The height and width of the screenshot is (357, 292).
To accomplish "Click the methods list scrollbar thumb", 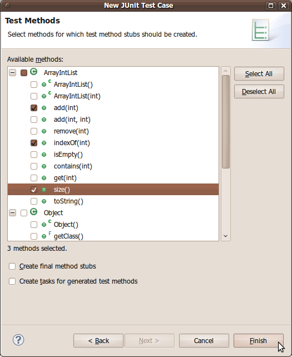I will pos(225,122).
